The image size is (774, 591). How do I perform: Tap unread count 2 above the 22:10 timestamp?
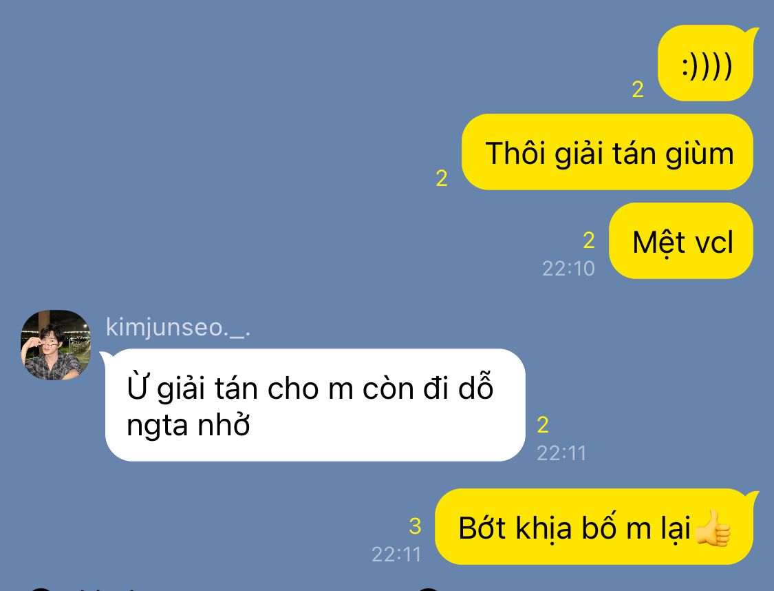click(x=589, y=240)
